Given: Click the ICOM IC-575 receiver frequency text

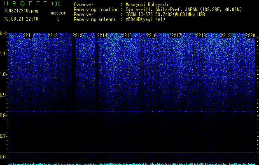Looking at the screenshot, I should tap(165, 14).
